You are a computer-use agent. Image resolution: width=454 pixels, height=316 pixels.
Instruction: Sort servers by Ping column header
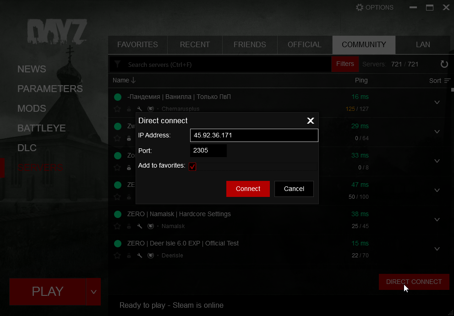point(361,80)
